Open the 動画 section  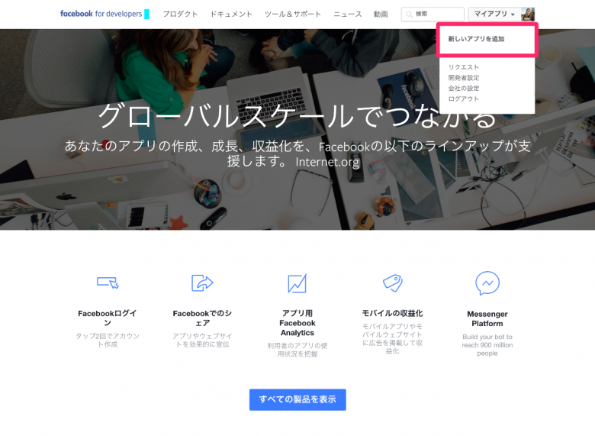coord(381,14)
